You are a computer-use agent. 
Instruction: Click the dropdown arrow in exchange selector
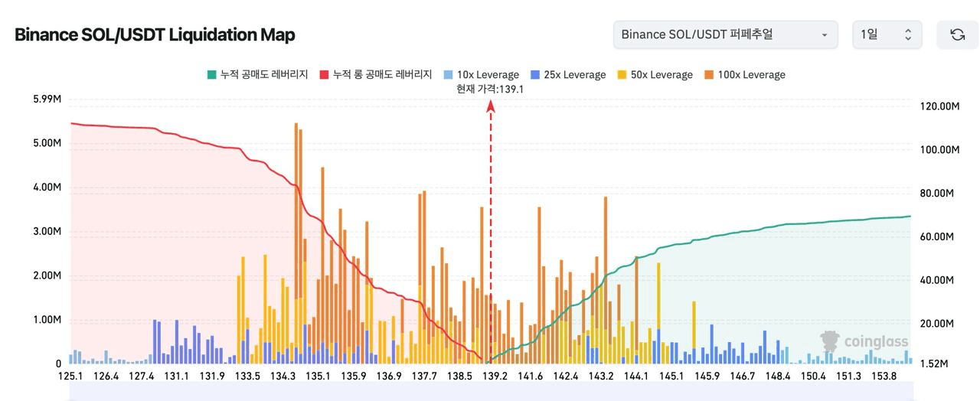[x=825, y=35]
